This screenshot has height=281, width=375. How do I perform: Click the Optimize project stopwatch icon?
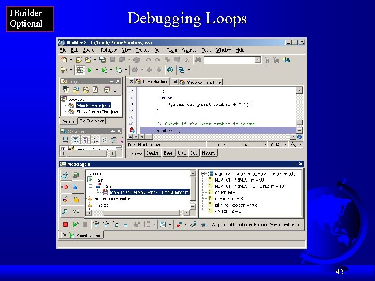tap(119, 70)
